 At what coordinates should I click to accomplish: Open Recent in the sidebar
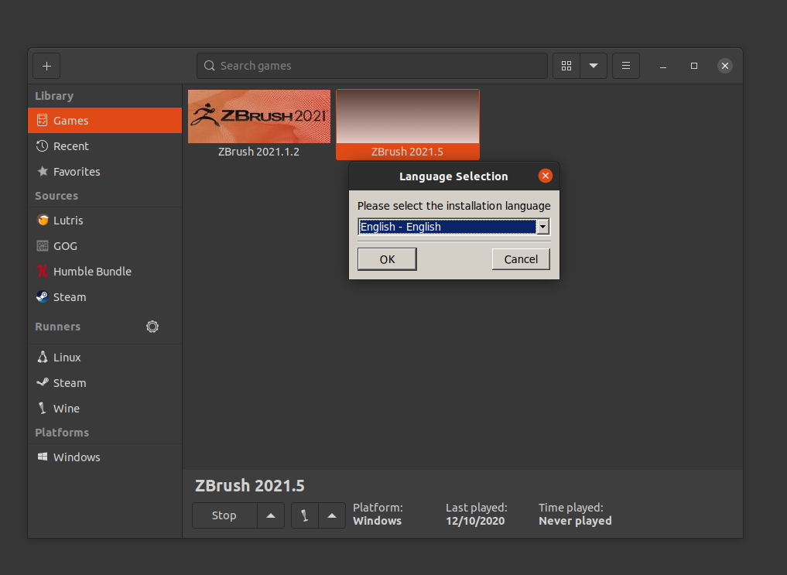[105, 146]
